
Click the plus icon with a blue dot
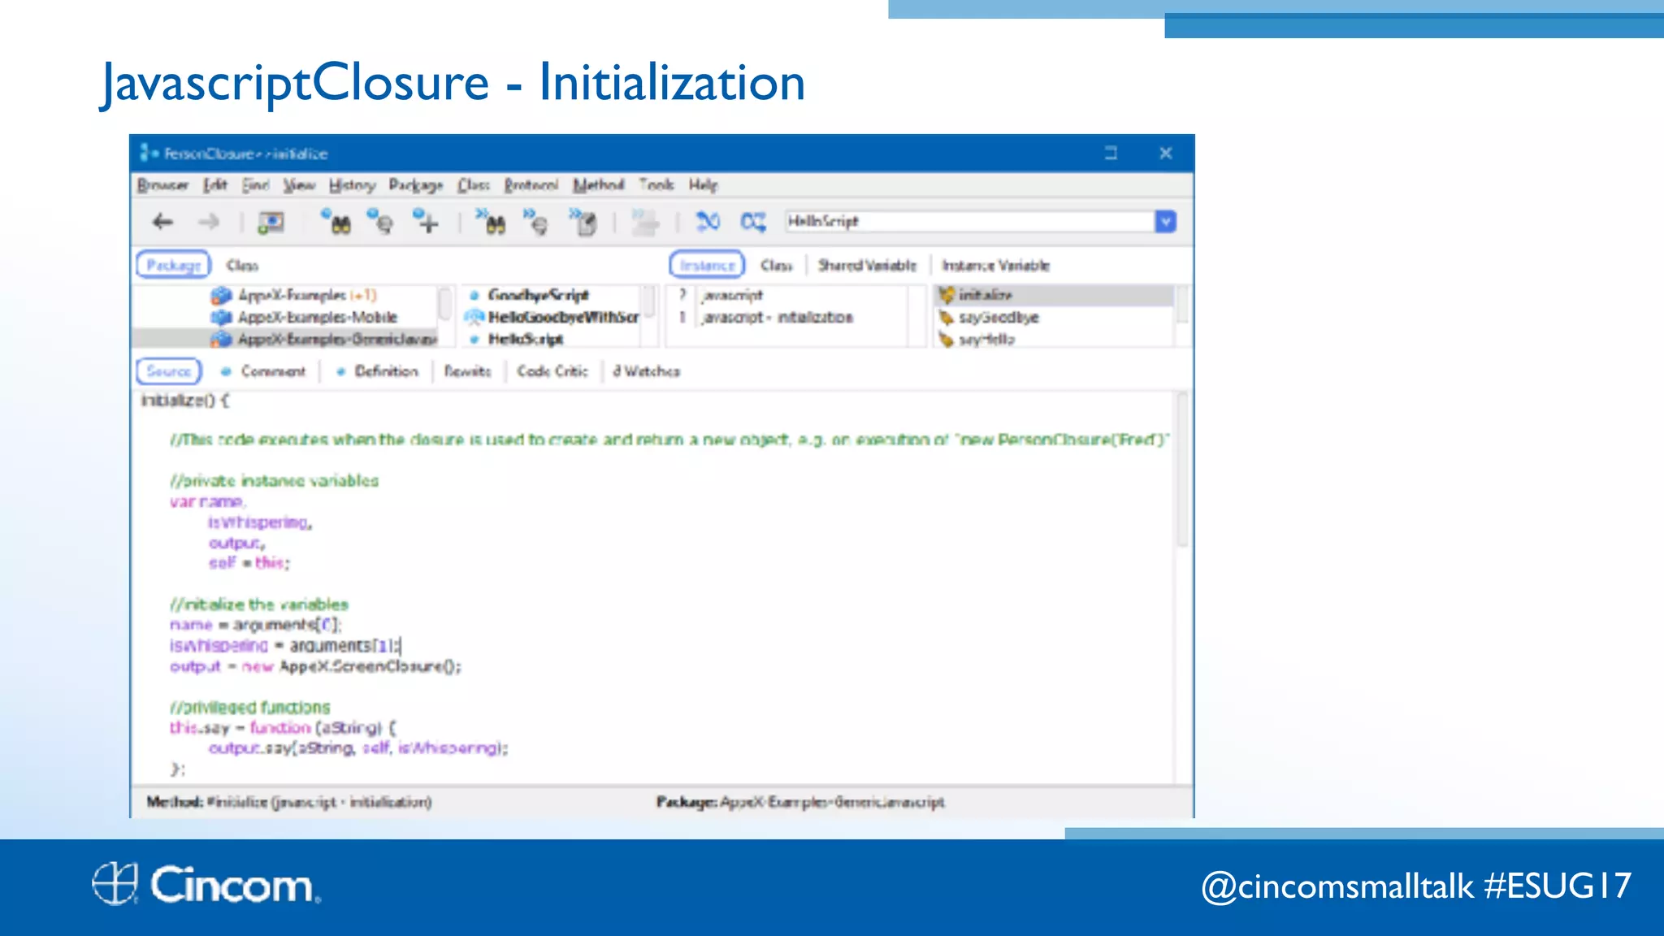(426, 221)
